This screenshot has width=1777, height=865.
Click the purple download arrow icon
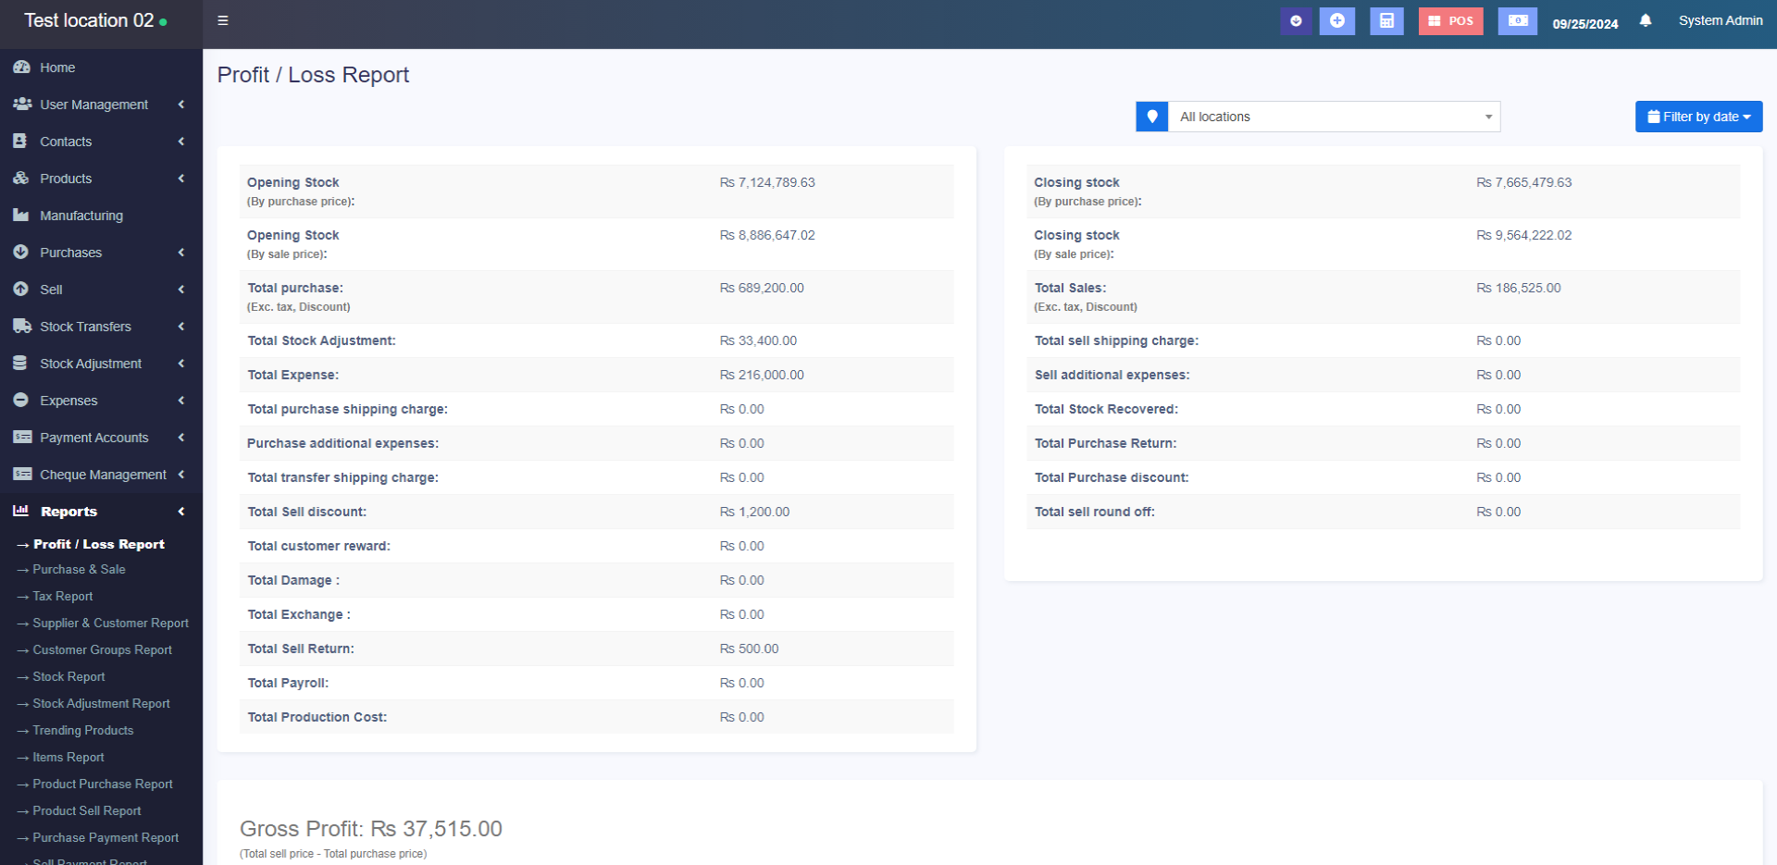pyautogui.click(x=1296, y=20)
